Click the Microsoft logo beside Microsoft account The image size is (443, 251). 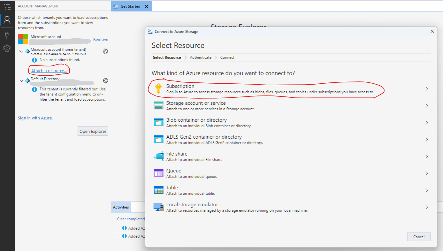tap(23, 39)
